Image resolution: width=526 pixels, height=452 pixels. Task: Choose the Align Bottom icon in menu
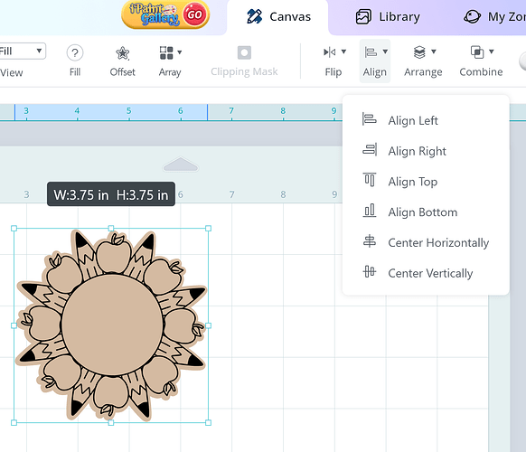click(x=370, y=211)
